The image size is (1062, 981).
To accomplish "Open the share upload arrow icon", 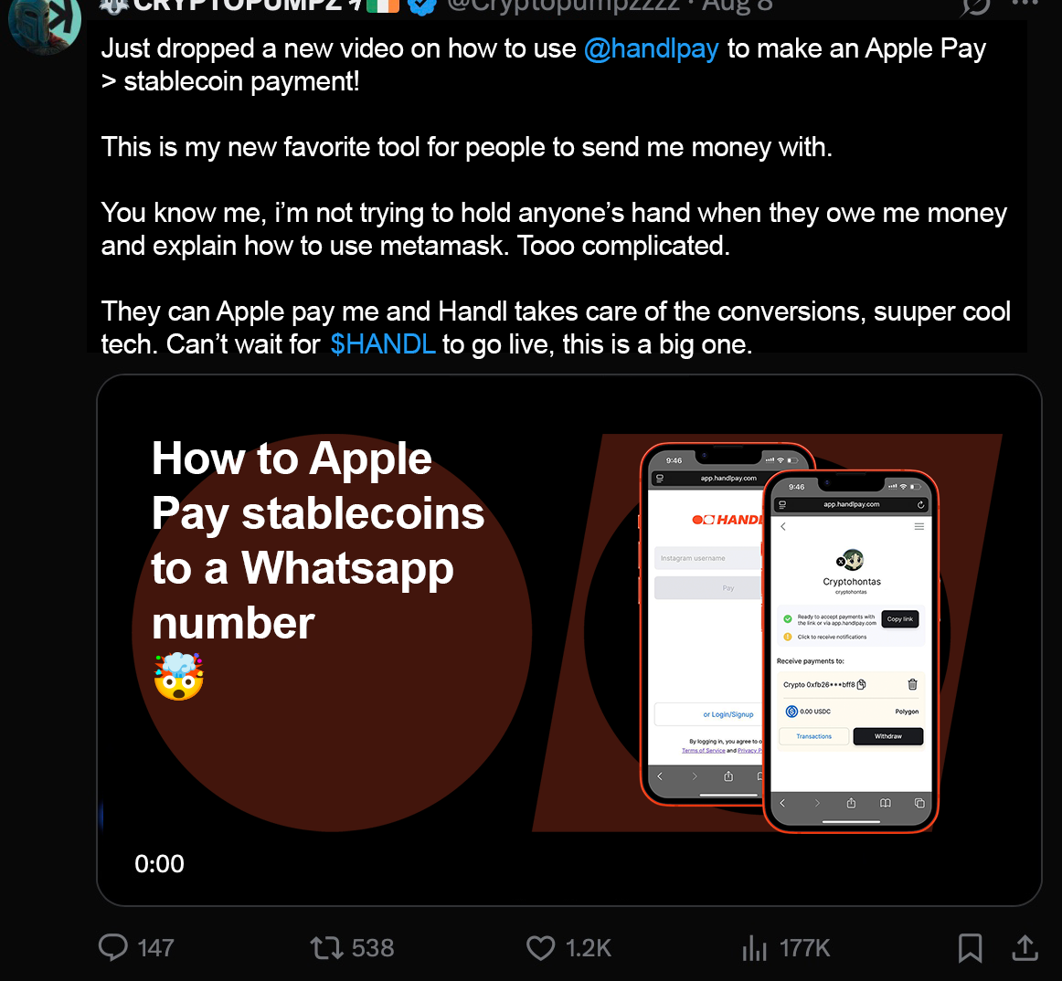I will tap(1025, 947).
